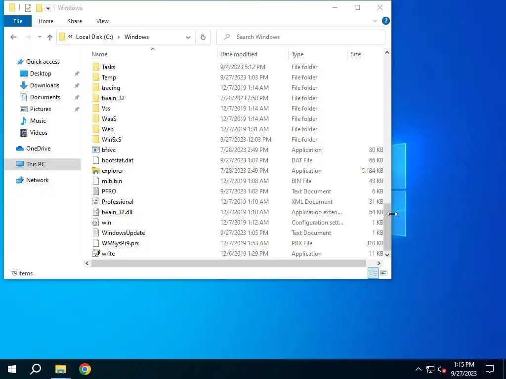
Task: Select the WMSysPr9.prx file
Action: point(236,243)
